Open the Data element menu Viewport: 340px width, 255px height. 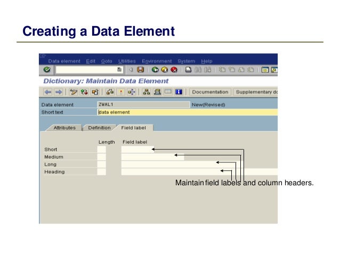[x=64, y=61]
